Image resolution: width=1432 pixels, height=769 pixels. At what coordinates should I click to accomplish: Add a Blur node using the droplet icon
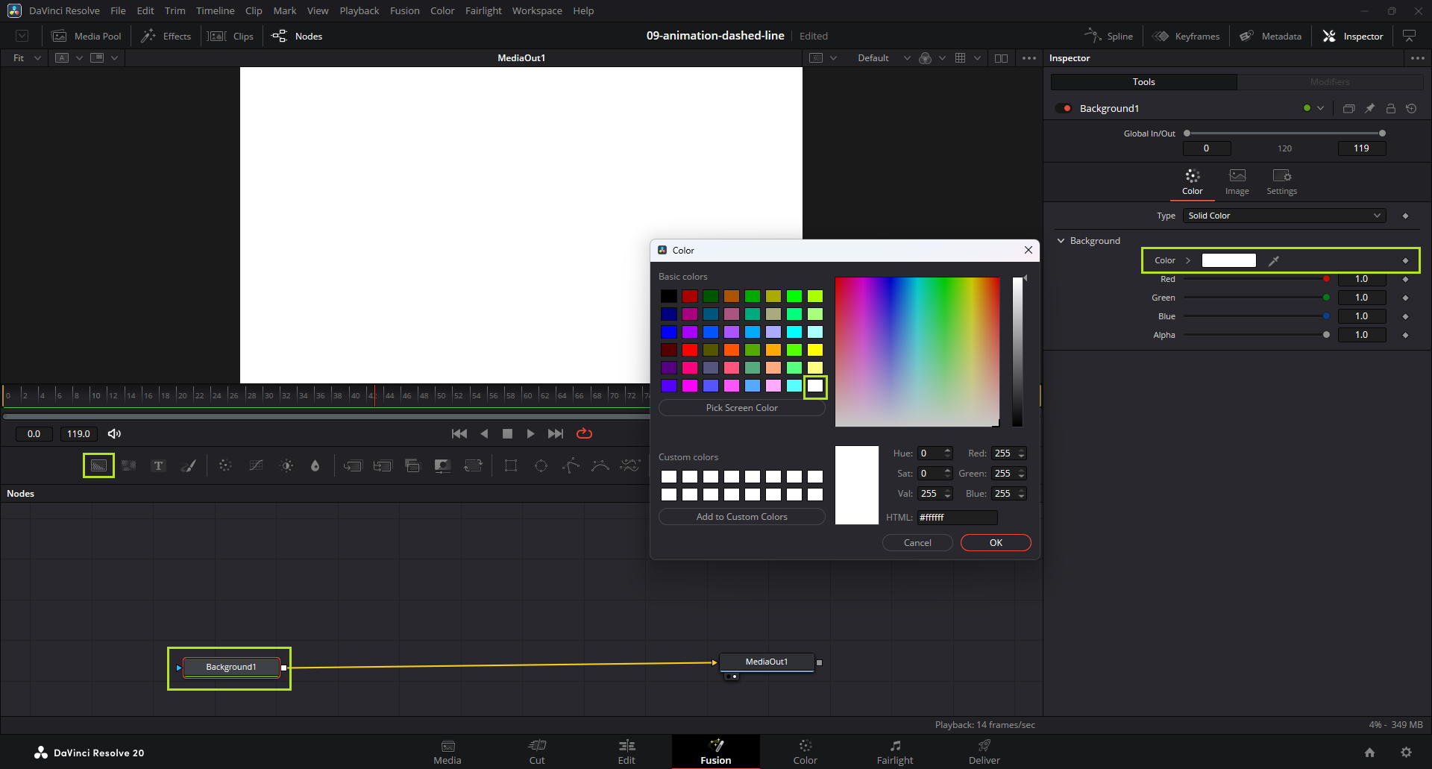click(315, 466)
